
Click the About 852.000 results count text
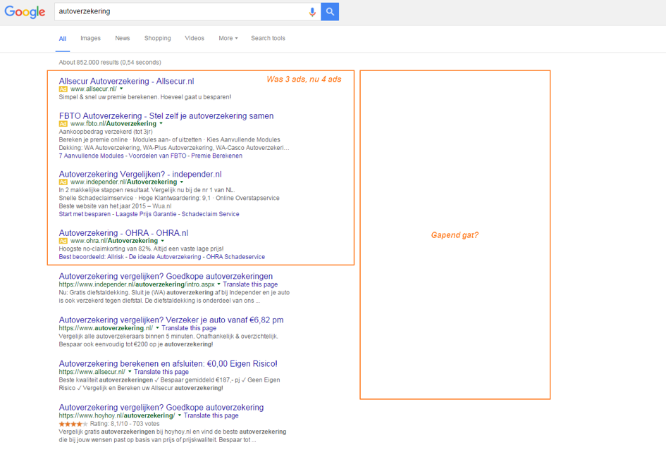(110, 63)
